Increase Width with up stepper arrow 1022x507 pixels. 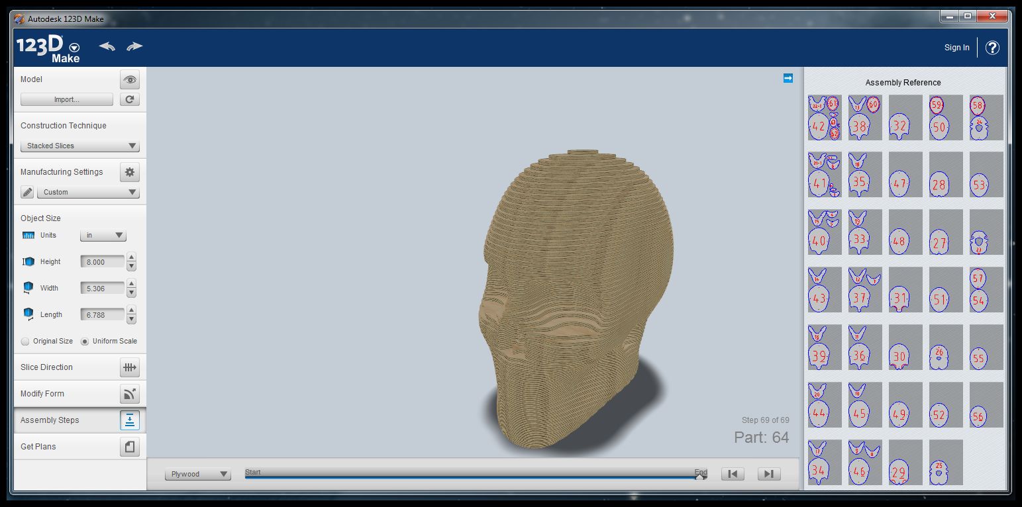131,284
